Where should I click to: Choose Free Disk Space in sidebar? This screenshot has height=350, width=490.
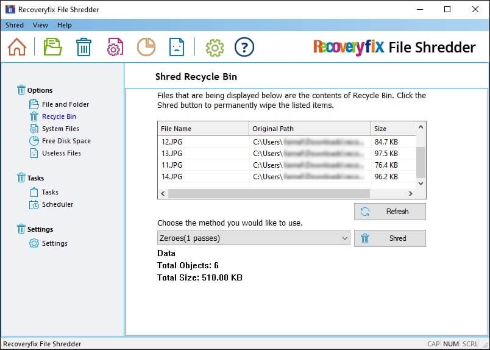66,141
